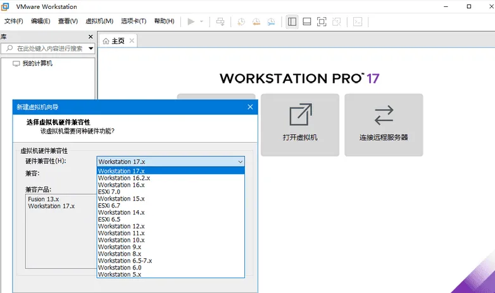Click the power on play icon
The height and width of the screenshot is (293, 495).
191,22
